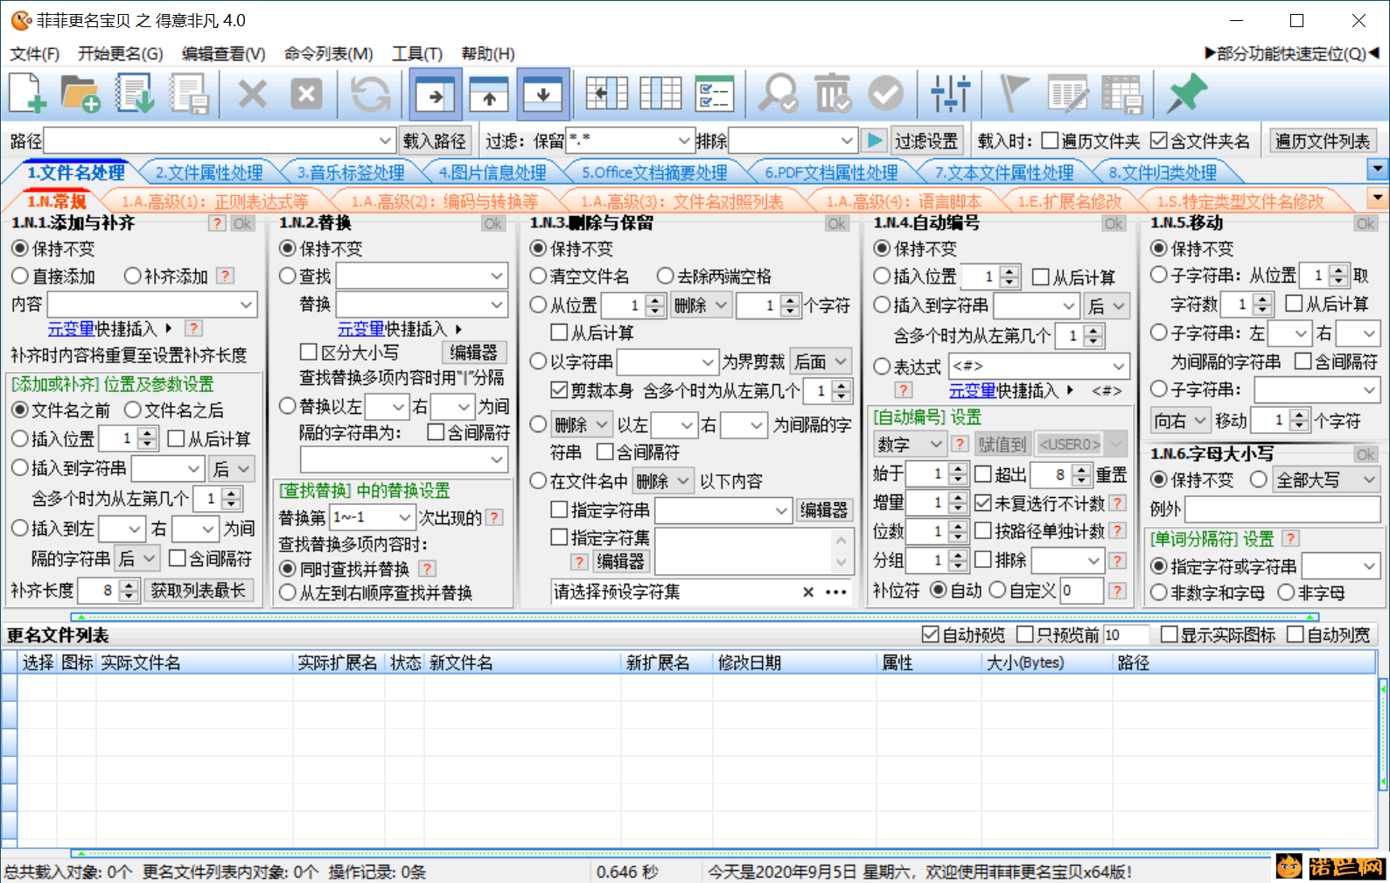1390x883 pixels.
Task: Switch to the 1.E.扩展名修改 sub-tab
Action: pos(1069,201)
